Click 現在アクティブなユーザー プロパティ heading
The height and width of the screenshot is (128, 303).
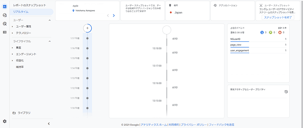(x=248, y=90)
